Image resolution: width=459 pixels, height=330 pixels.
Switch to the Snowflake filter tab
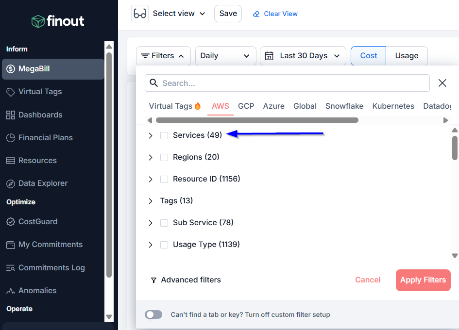click(344, 106)
